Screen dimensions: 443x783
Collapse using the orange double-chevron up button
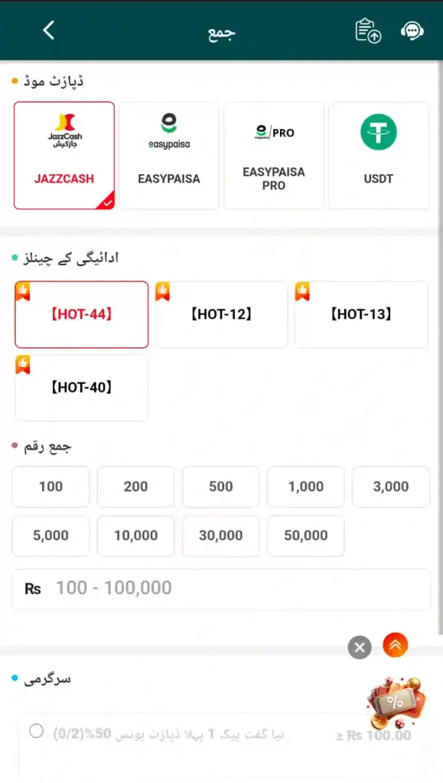click(396, 645)
